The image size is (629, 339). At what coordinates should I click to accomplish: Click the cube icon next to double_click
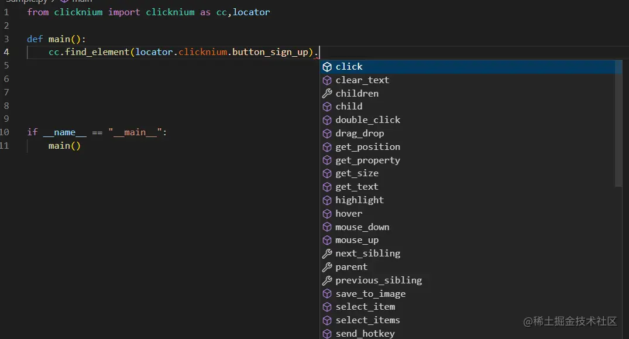click(326, 119)
